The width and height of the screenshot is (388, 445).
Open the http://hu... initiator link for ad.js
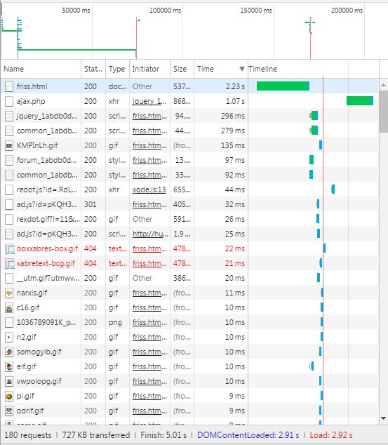150,234
